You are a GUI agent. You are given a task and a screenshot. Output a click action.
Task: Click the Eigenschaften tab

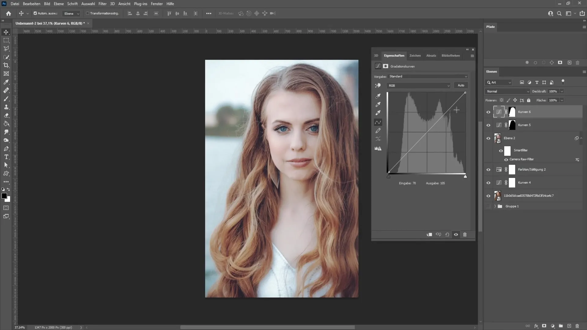[x=394, y=55]
